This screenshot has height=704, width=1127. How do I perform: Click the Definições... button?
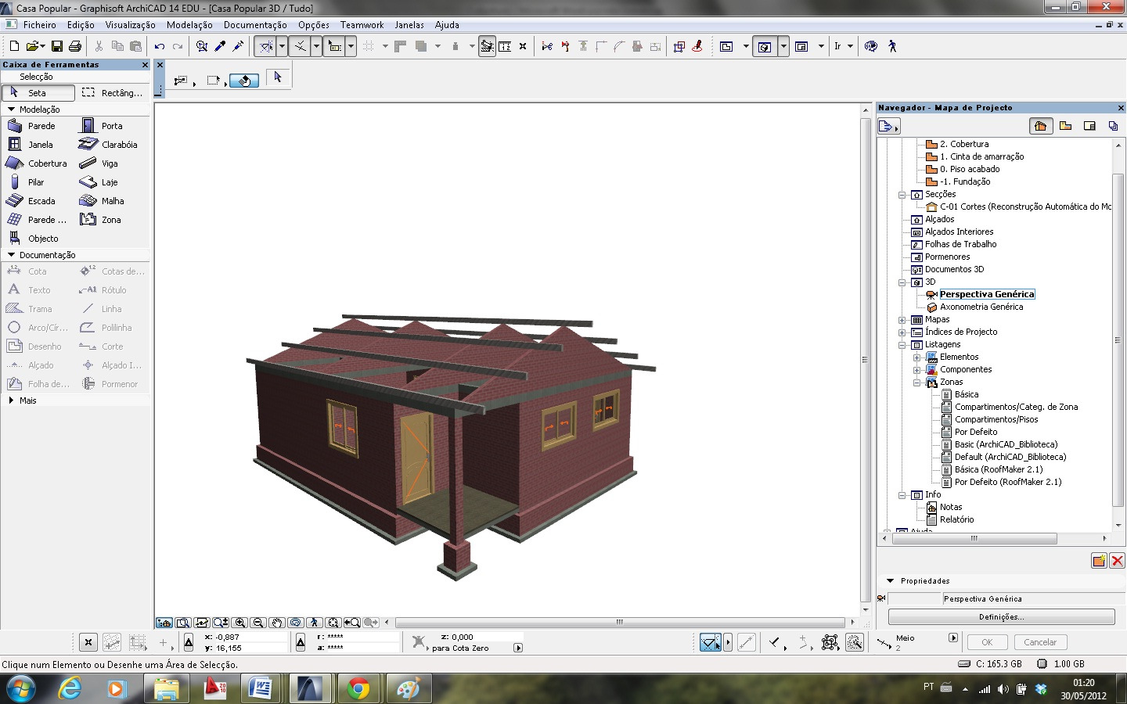(x=1001, y=617)
